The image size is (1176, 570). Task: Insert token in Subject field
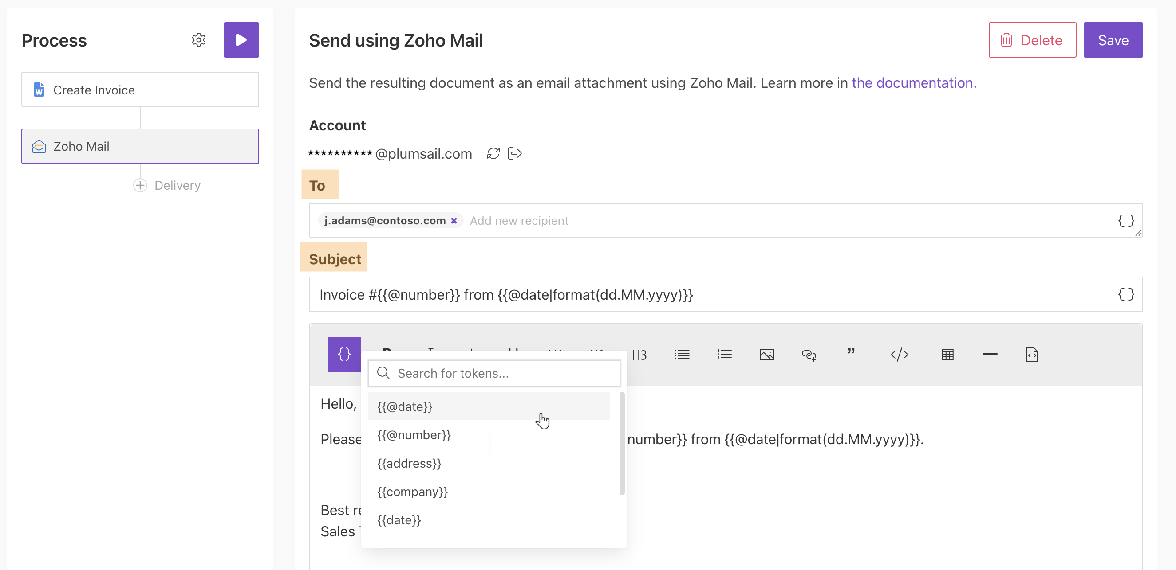[1125, 295]
